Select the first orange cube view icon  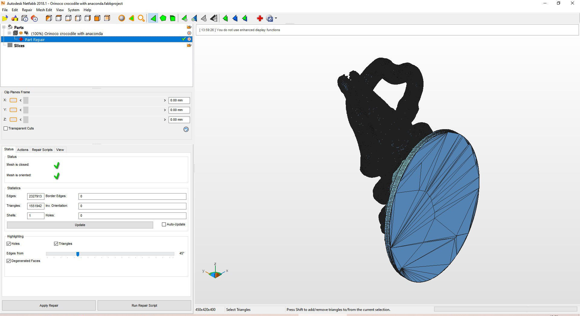click(x=49, y=18)
